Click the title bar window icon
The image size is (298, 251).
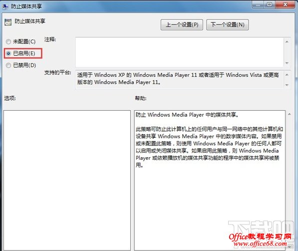[5, 6]
